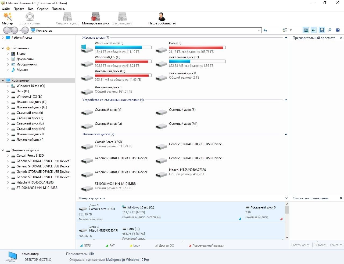Select Hitachi HTS545050A7E380 icon in the main pane
Viewport: 344px width, 264px height.
[161, 174]
